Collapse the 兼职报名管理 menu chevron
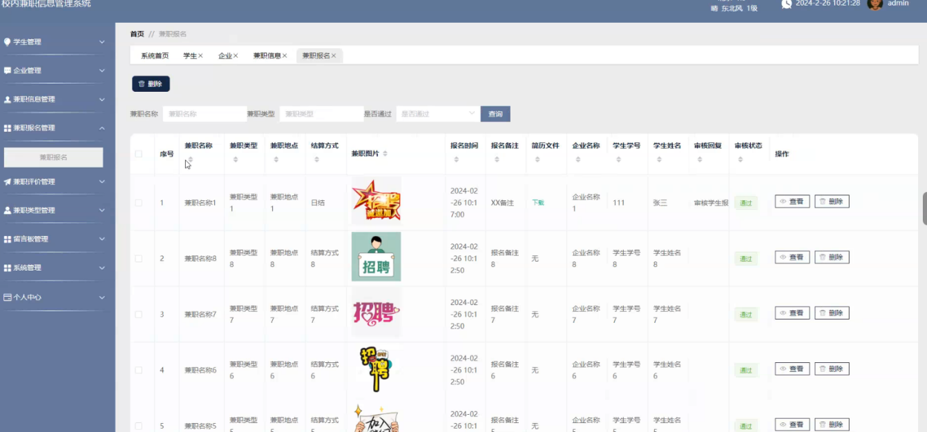 (102, 128)
